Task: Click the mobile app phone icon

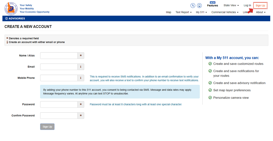Action: [199, 6]
